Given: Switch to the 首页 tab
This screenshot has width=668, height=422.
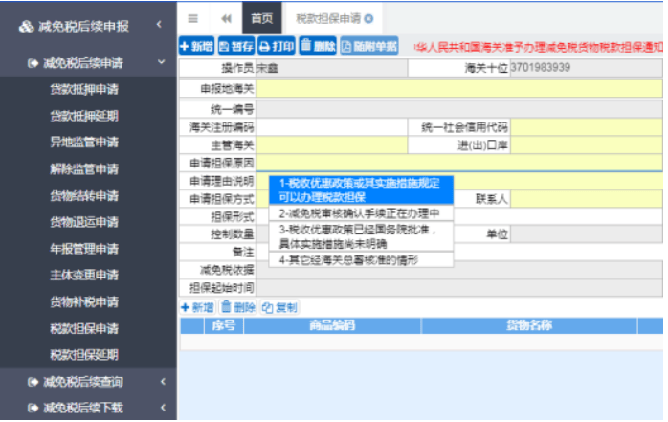Looking at the screenshot, I should click(x=260, y=18).
